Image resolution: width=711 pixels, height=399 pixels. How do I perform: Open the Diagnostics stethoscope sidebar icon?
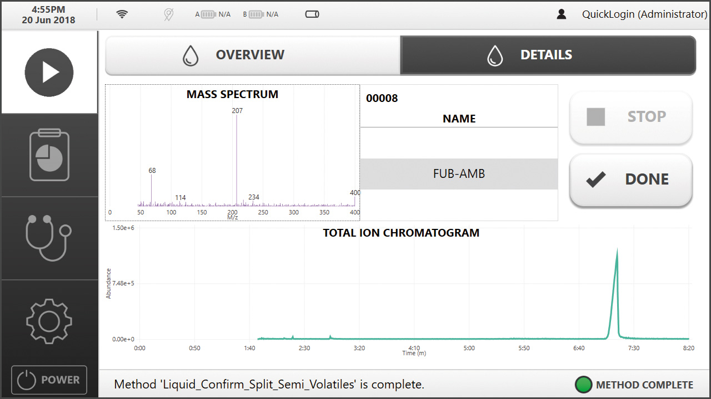(49, 238)
